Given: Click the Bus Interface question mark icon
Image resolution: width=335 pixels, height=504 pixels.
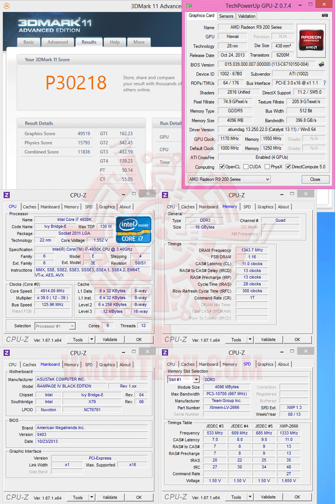Looking at the screenshot, I should (324, 83).
